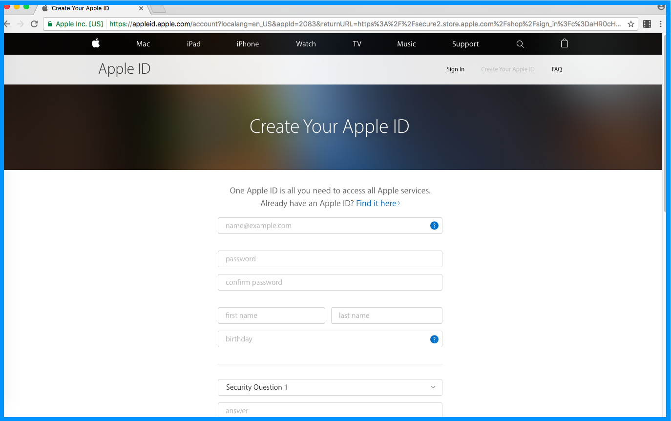
Task: Open the Support menu item
Action: click(465, 44)
